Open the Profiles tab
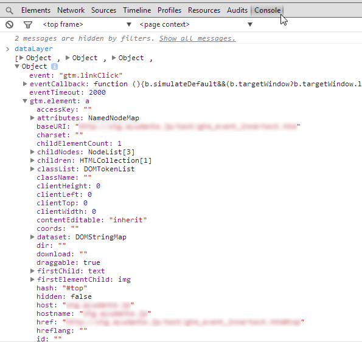 point(170,10)
